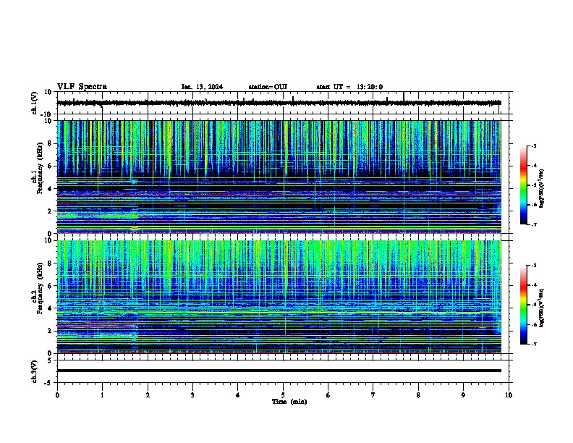573x443 pixels.
Task: Click the "start UT = 13:20:0" text
Action: pos(349,87)
